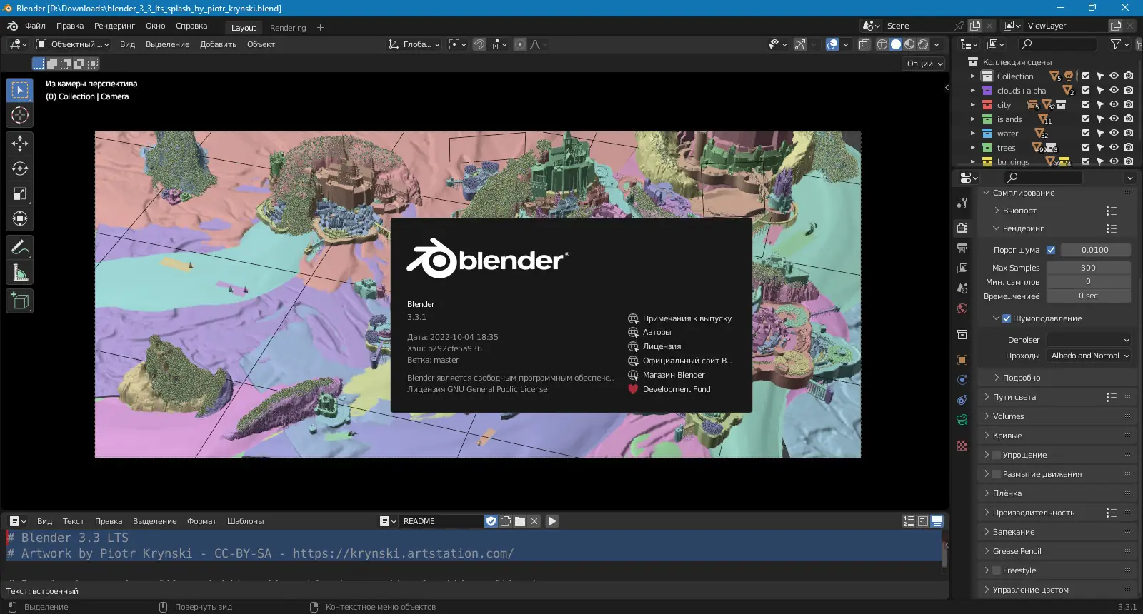Viewport: 1143px width, 614px height.
Task: Open the transform orientation dropdown
Action: (414, 44)
